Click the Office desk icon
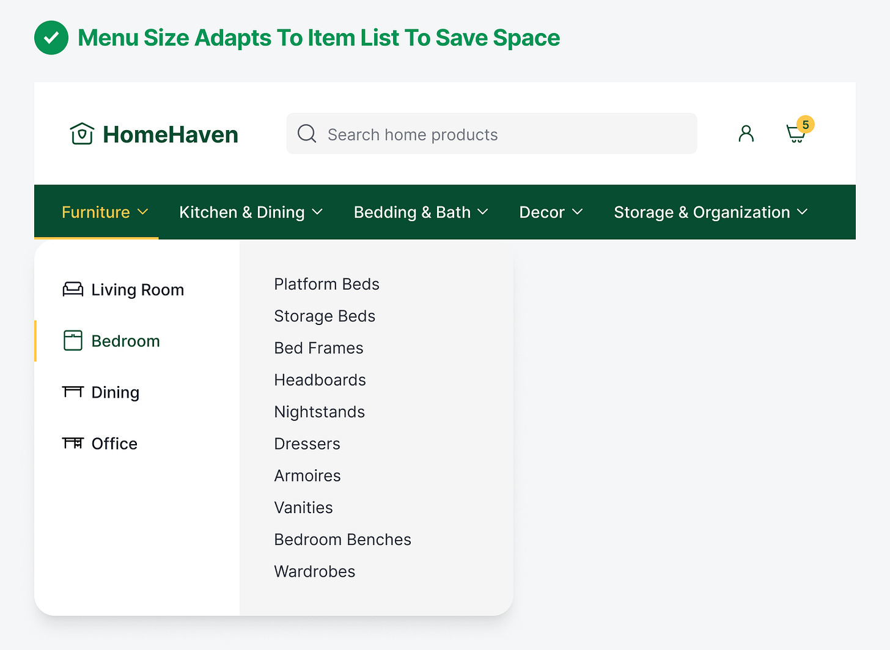 pyautogui.click(x=73, y=443)
